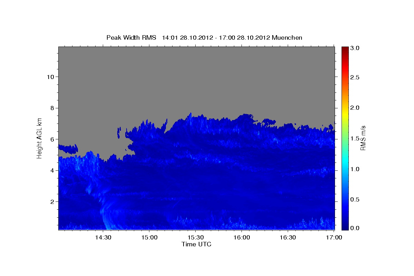Select the 15:00 time tick label
Viewport: 414px width, 276px height.
(149, 237)
